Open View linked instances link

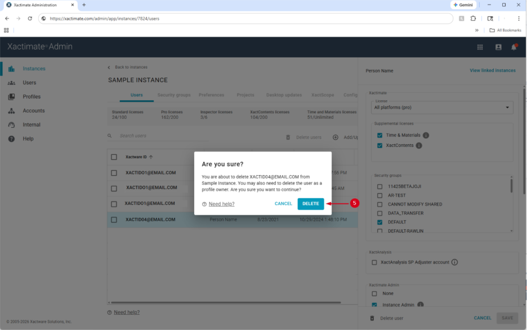pos(493,70)
